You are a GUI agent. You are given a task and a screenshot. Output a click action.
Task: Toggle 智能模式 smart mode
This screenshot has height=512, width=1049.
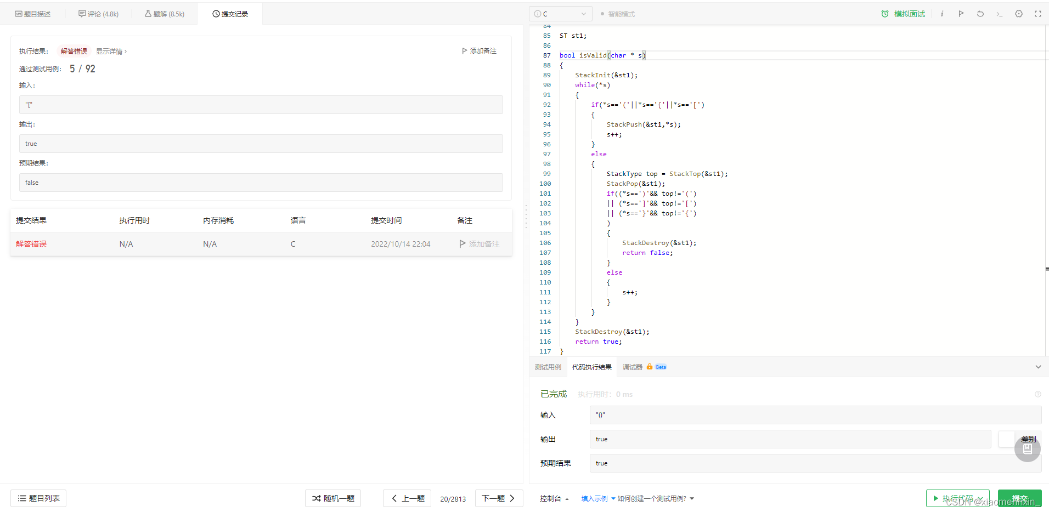click(618, 14)
